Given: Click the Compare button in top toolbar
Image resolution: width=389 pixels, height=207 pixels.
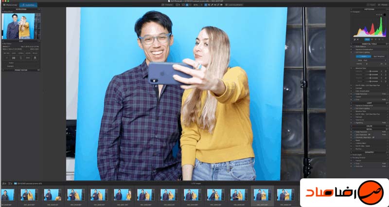Looking at the screenshot, I should click(167, 5).
